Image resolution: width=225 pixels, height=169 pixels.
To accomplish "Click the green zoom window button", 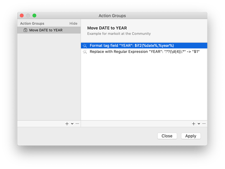I will (34, 15).
